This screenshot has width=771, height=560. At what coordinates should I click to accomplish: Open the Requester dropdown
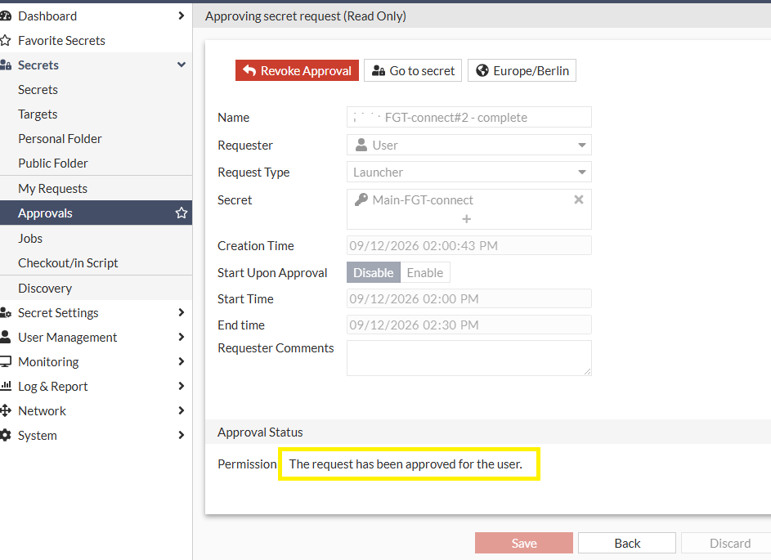point(581,145)
